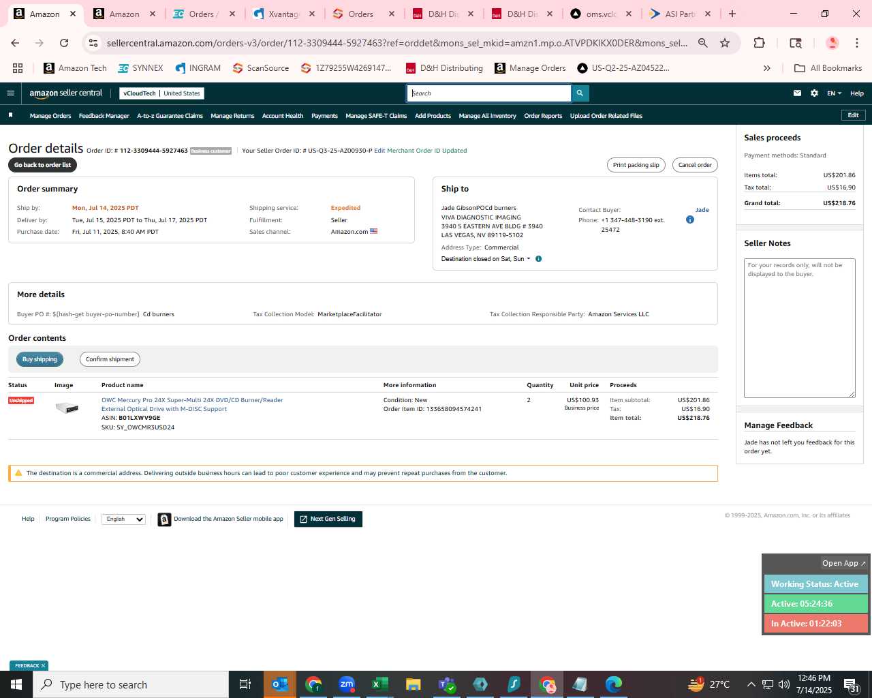The width and height of the screenshot is (872, 698).
Task: Open A-to-z Guarantee Claims
Action: (170, 116)
